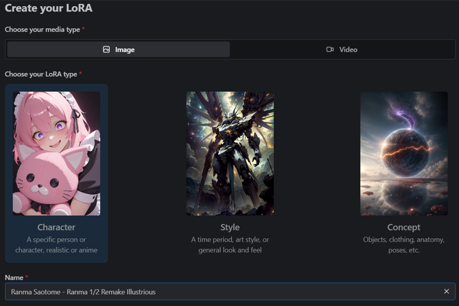The height and width of the screenshot is (306, 459).
Task: Click the lava planet Concept thumbnail
Action: (404, 153)
